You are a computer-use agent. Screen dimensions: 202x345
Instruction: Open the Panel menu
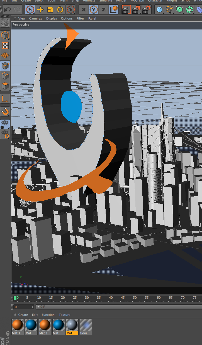(92, 18)
